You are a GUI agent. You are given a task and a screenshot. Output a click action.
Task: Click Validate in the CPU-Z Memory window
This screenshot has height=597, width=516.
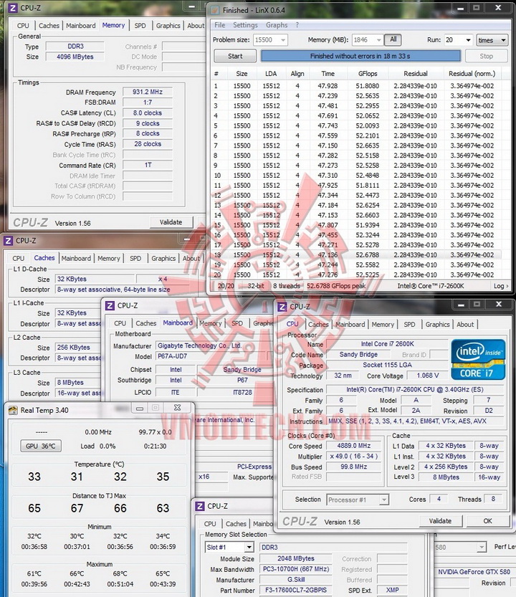(171, 222)
